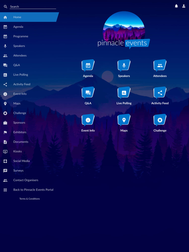This screenshot has width=189, height=252.
Task: Tap the Agenda calendar tile icon
Action: click(x=88, y=66)
